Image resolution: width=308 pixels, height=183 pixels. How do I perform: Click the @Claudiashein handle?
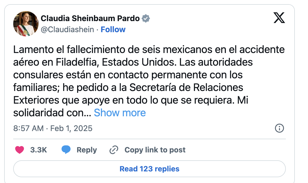pyautogui.click(x=67, y=30)
